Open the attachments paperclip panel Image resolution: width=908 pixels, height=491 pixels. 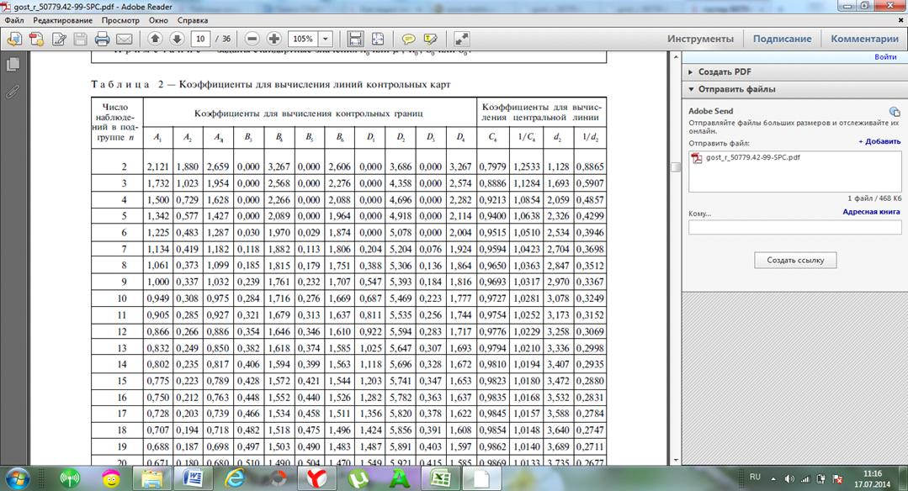tap(12, 91)
